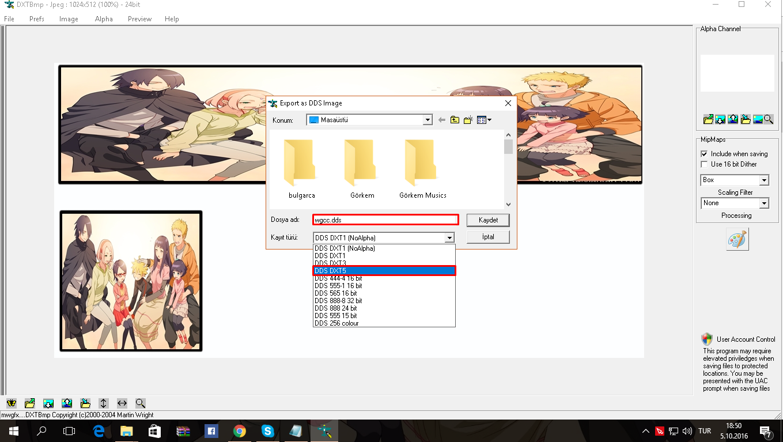This screenshot has height=442, width=783.
Task: Toggle the Include when saving checkbox
Action: (x=704, y=154)
